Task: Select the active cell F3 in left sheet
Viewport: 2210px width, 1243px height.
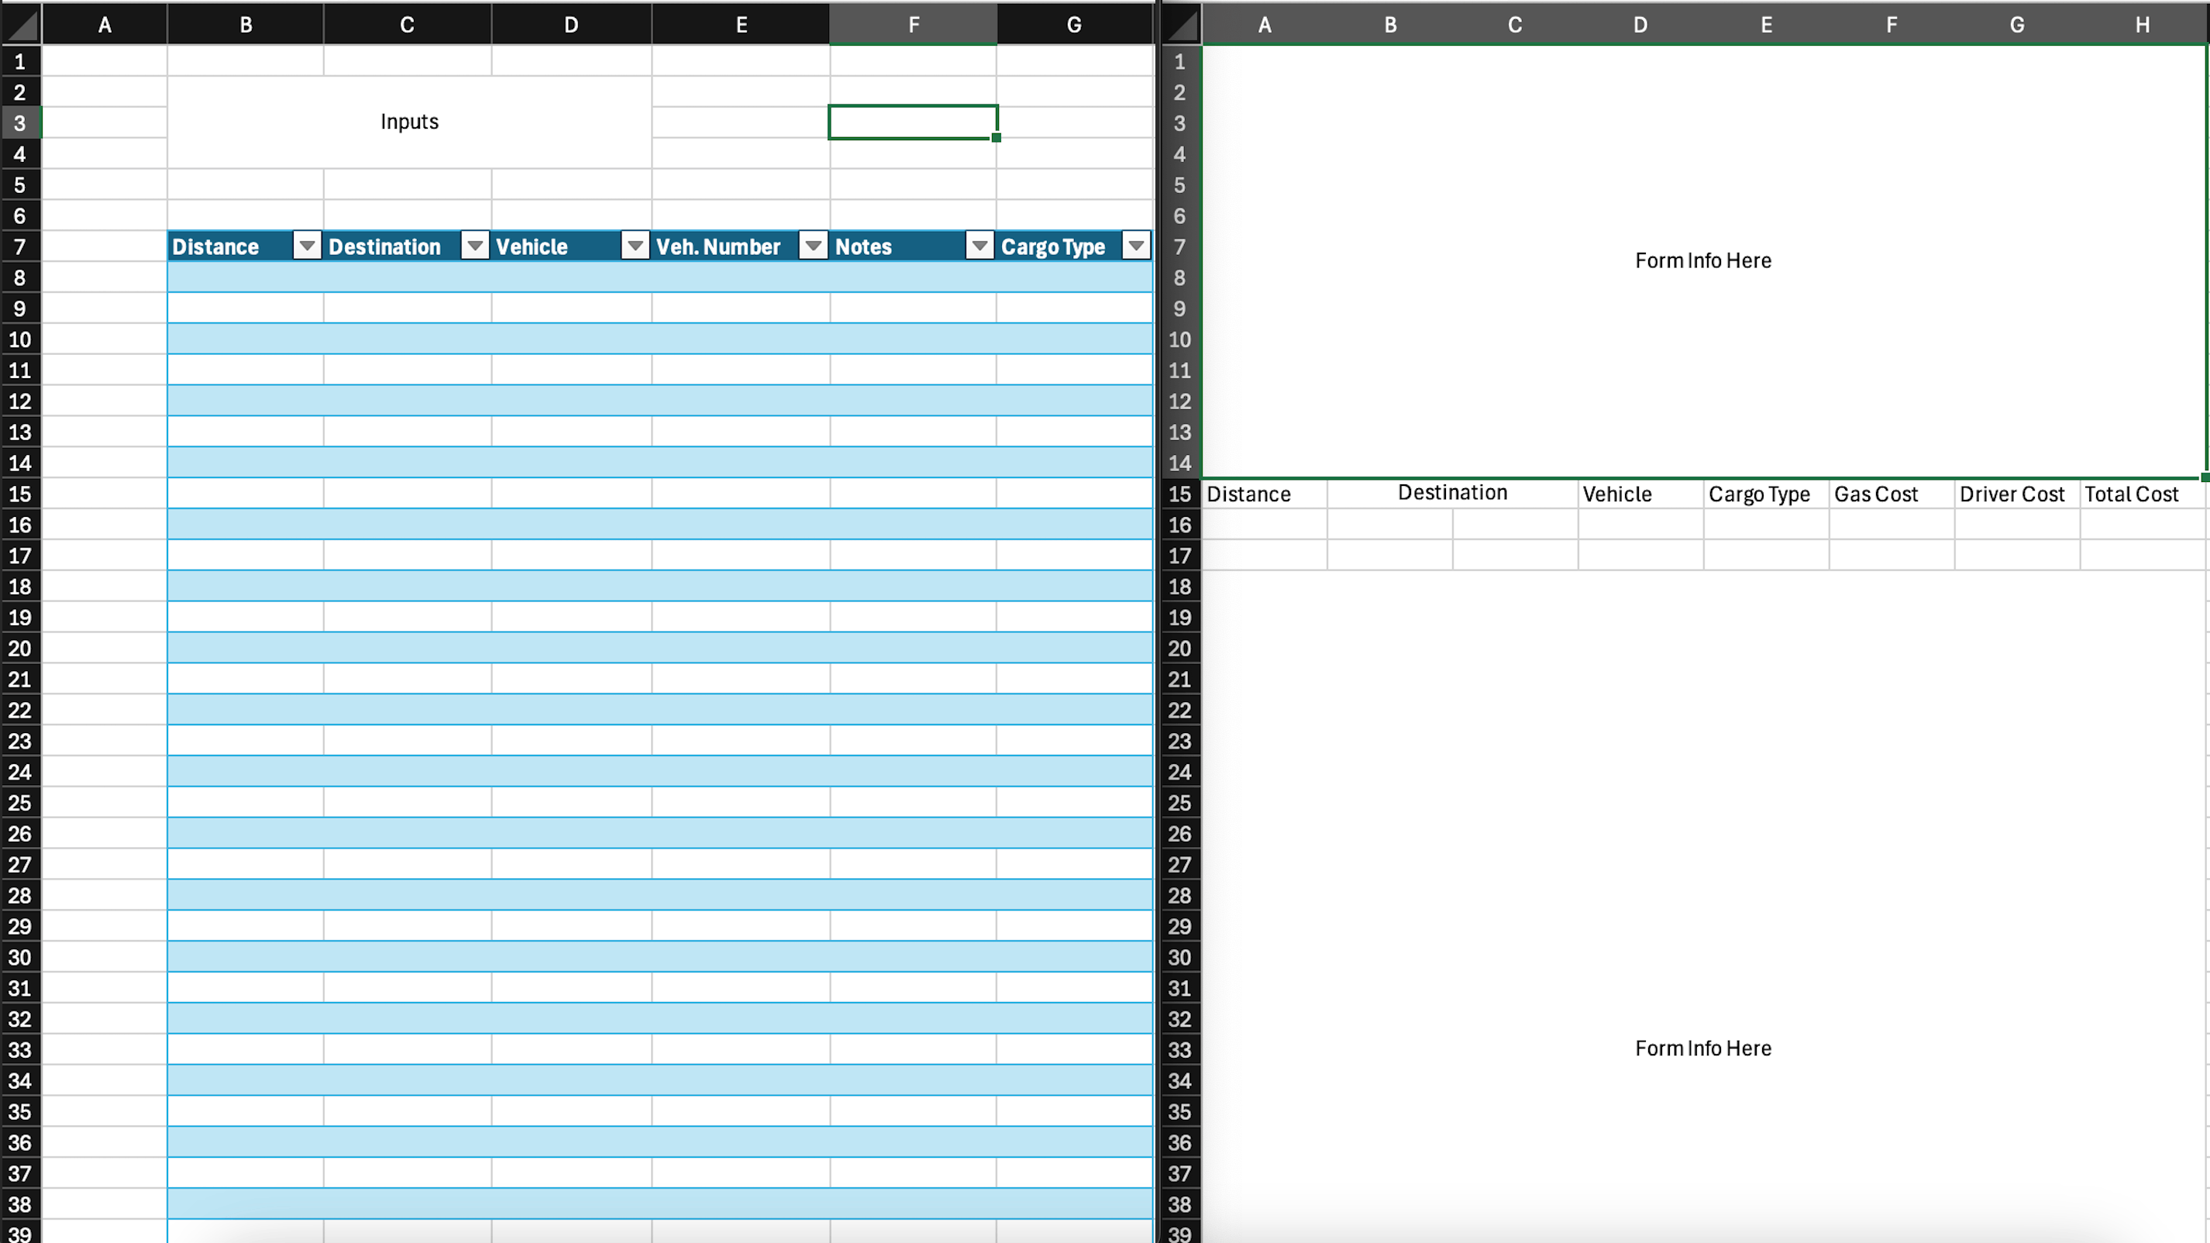Action: 913,122
